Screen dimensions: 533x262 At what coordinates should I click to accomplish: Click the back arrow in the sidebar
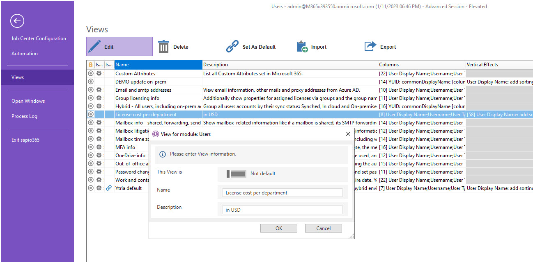pos(17,21)
